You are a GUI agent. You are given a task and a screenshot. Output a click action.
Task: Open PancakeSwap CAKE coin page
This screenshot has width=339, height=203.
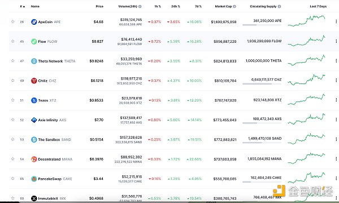55,179
